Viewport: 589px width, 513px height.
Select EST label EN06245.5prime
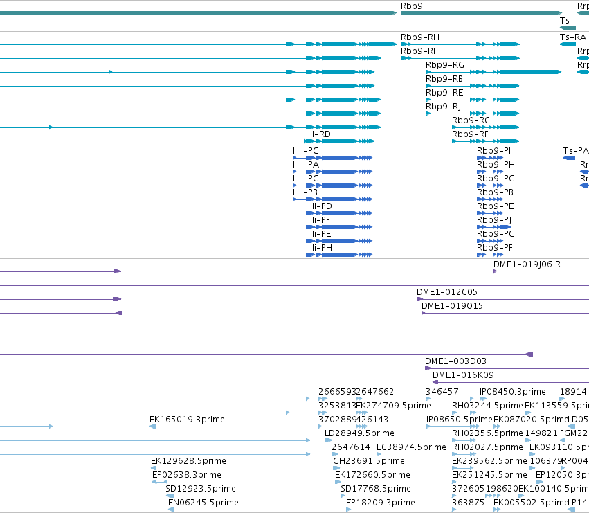[203, 503]
